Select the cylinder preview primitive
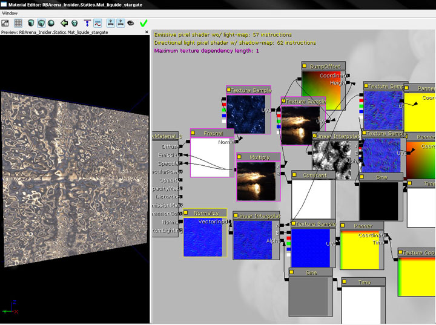Image resolution: width=436 pixels, height=325 pixels. 31,23
